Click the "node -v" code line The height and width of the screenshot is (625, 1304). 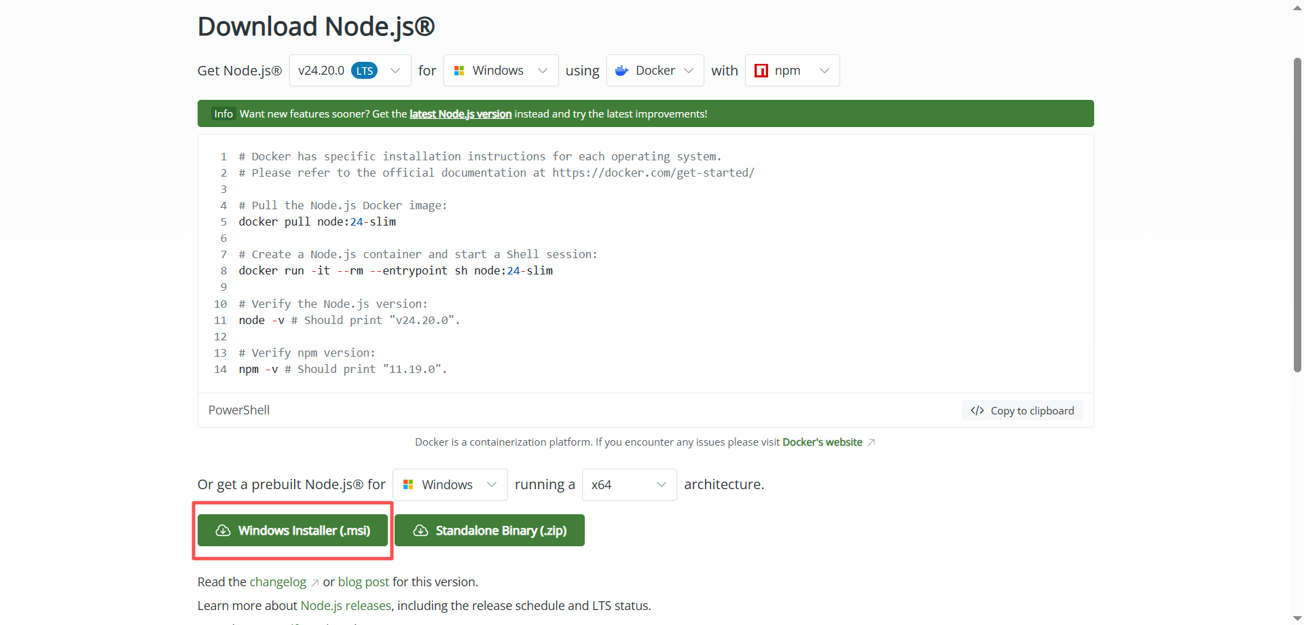349,321
